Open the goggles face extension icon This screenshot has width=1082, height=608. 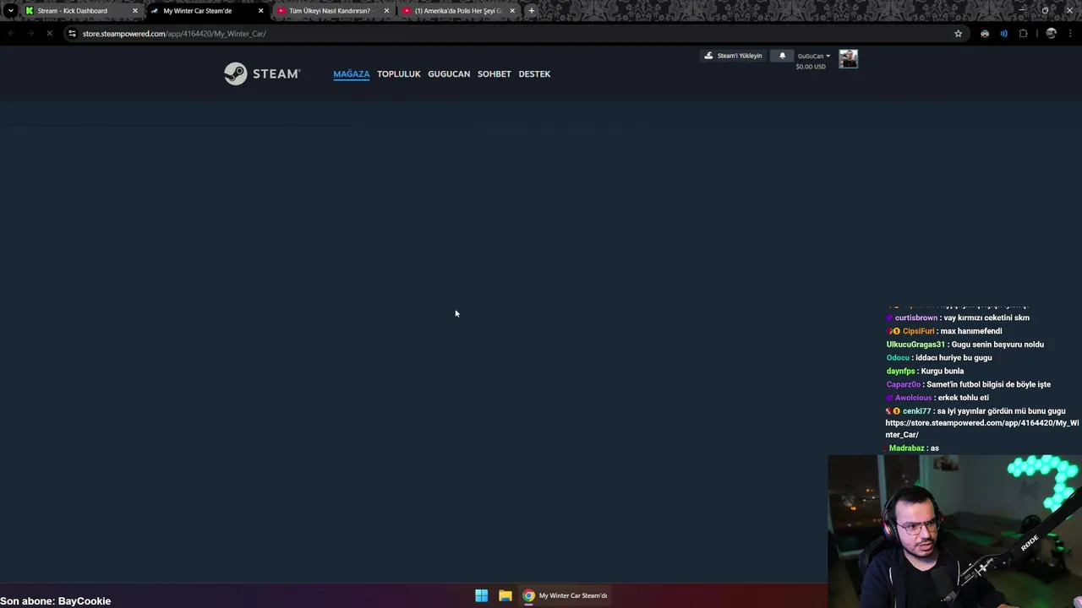985,34
